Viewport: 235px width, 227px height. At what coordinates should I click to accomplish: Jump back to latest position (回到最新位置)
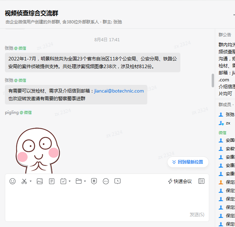[188, 162]
